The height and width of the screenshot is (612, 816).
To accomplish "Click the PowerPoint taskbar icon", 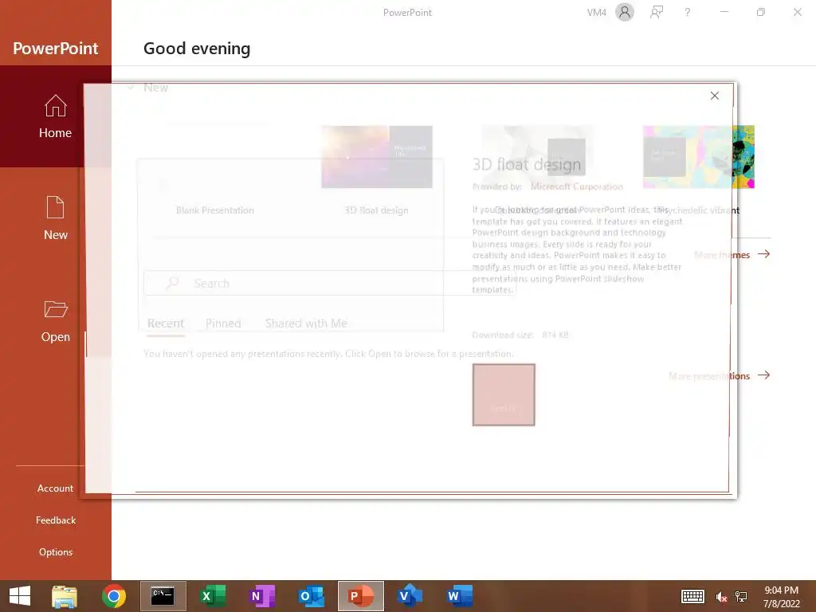I will coord(361,596).
